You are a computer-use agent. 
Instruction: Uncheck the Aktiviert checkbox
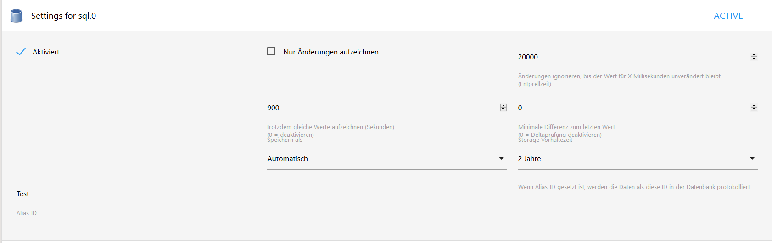click(21, 52)
